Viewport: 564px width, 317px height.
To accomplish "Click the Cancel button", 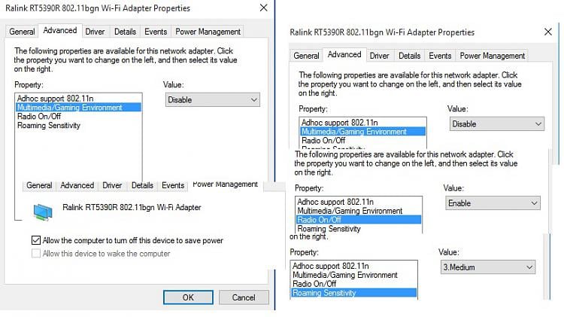I will (244, 297).
